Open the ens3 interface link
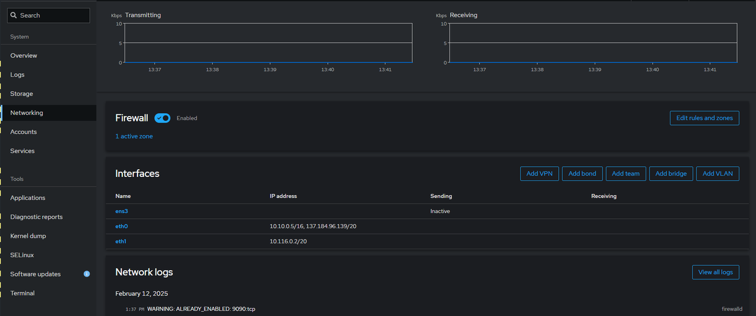 tap(122, 211)
